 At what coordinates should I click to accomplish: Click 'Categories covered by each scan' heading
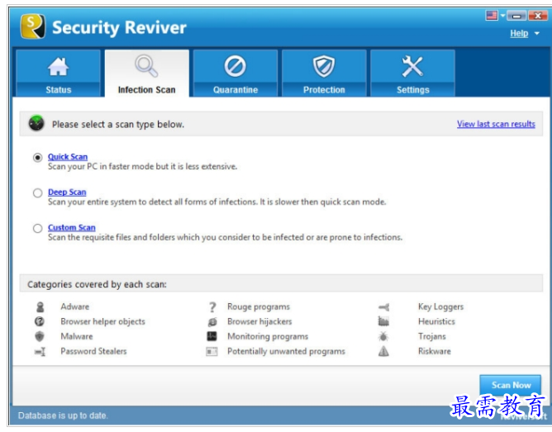[98, 284]
